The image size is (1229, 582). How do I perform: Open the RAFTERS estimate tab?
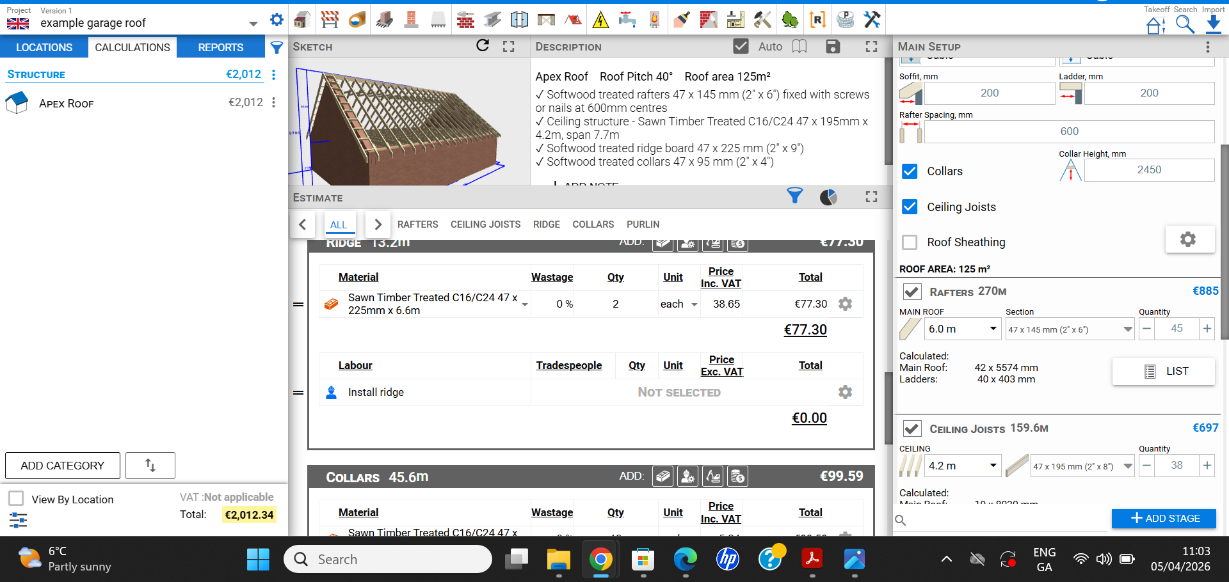tap(417, 224)
